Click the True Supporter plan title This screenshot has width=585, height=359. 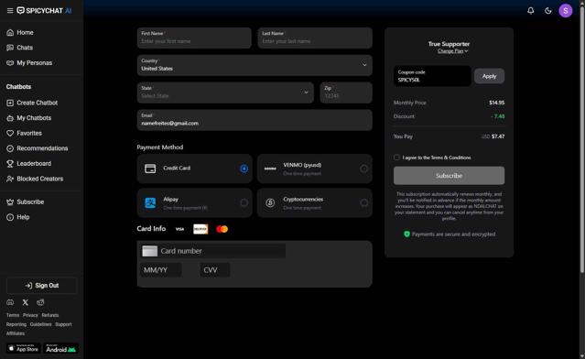[449, 44]
